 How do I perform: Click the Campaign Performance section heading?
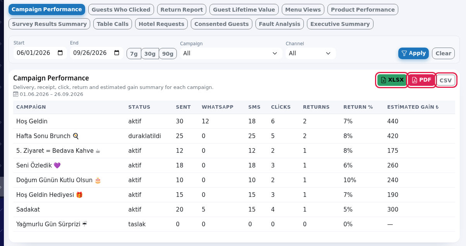(x=51, y=78)
